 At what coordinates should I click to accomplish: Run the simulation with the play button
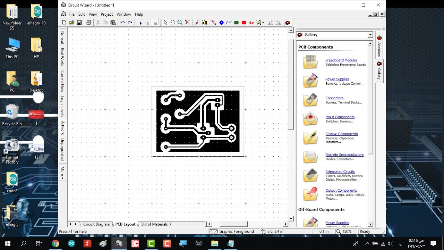coord(140,23)
